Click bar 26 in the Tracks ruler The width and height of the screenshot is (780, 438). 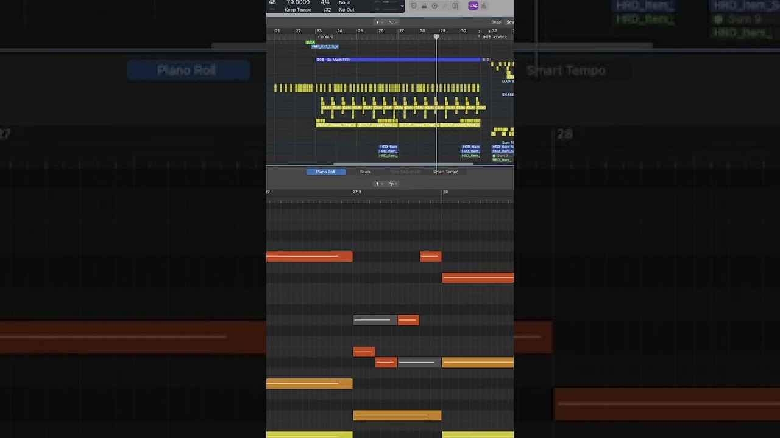(x=381, y=30)
